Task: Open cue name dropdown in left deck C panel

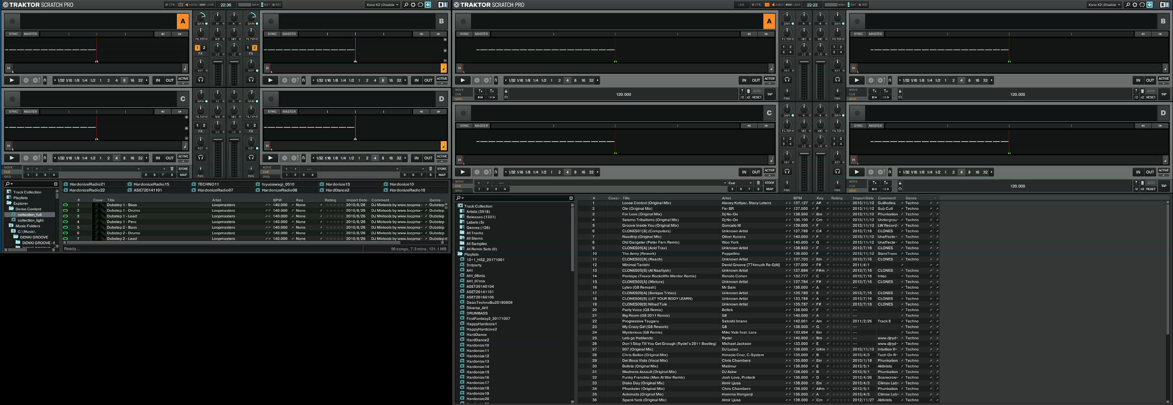Action: click(x=100, y=169)
